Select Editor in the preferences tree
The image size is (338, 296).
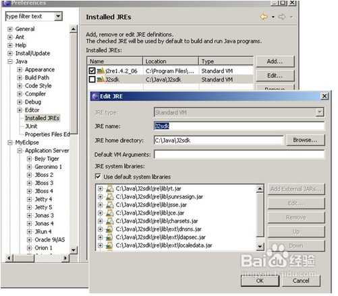point(32,110)
